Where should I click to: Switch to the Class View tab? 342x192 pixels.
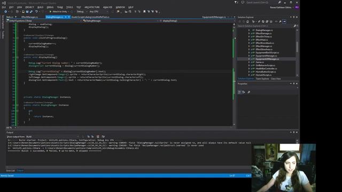(276, 79)
